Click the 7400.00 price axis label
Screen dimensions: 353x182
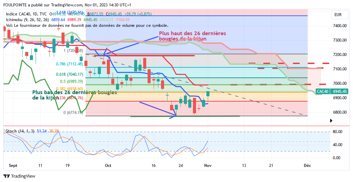(x=340, y=26)
